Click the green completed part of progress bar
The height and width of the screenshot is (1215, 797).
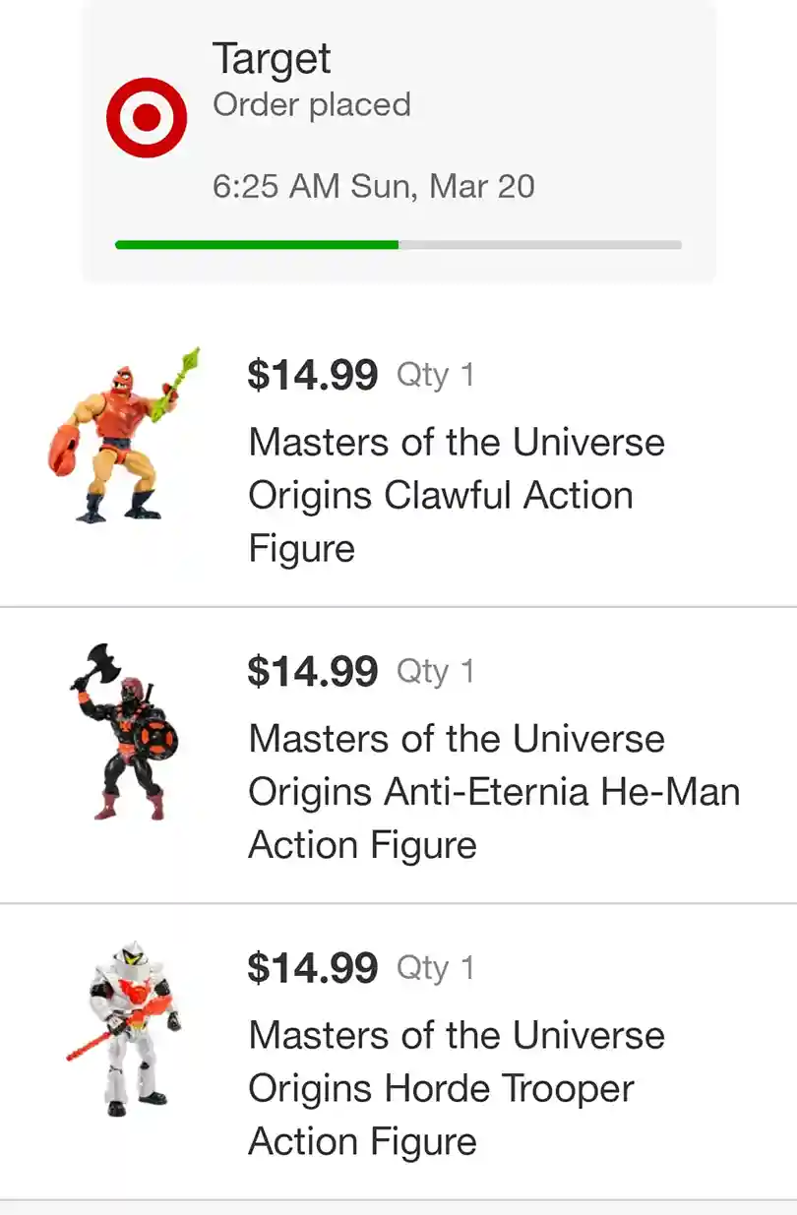click(x=256, y=245)
